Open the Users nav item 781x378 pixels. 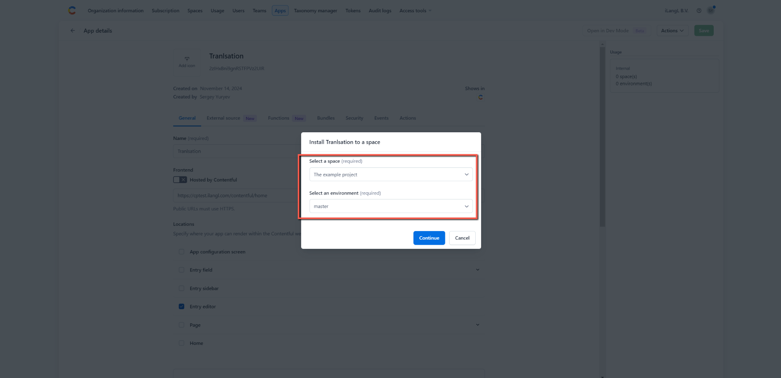click(x=238, y=11)
